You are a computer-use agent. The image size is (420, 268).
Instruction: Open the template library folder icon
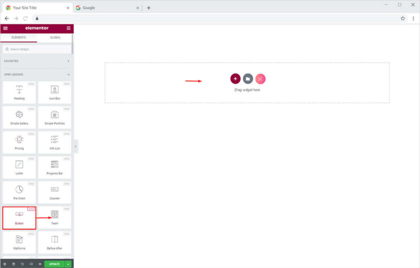248,79
